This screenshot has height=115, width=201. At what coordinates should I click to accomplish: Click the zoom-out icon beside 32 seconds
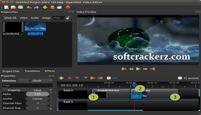[180, 78]
